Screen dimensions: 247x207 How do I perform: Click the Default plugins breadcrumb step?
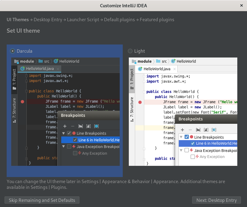(x=119, y=20)
